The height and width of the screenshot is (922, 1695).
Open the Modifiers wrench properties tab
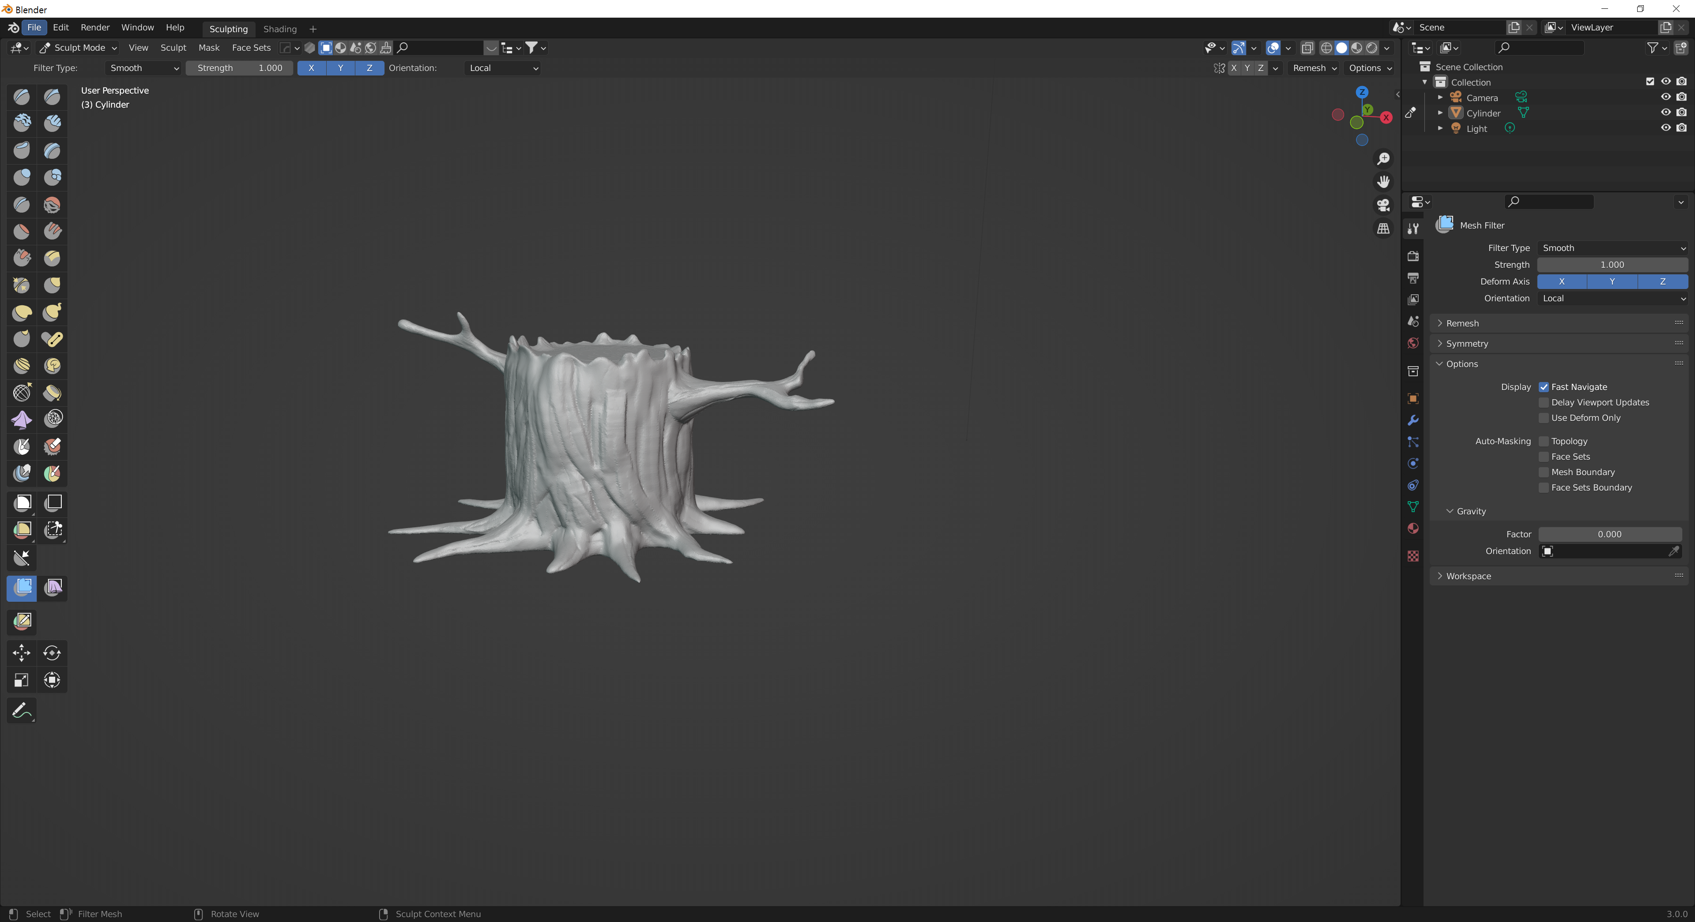(1412, 420)
